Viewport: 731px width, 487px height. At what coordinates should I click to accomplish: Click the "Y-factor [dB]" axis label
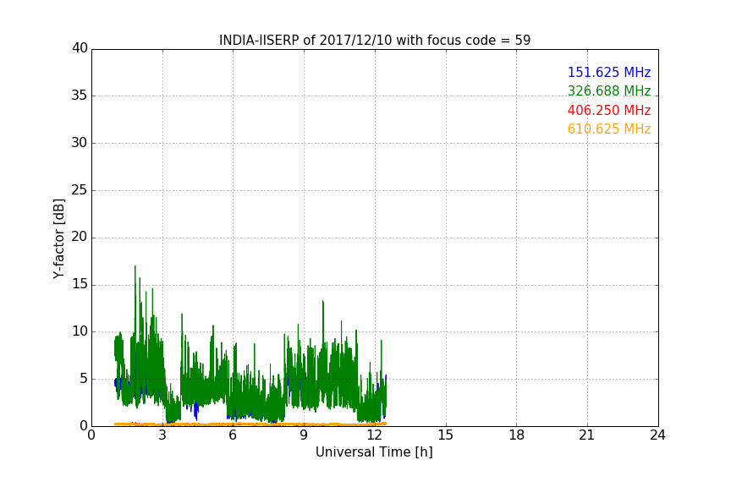(x=58, y=238)
